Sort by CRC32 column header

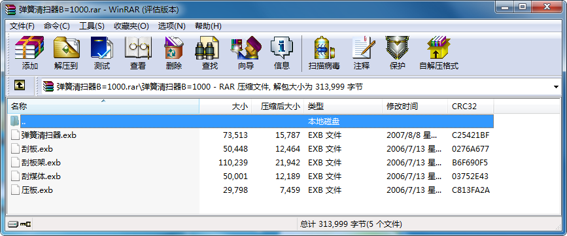coord(470,107)
